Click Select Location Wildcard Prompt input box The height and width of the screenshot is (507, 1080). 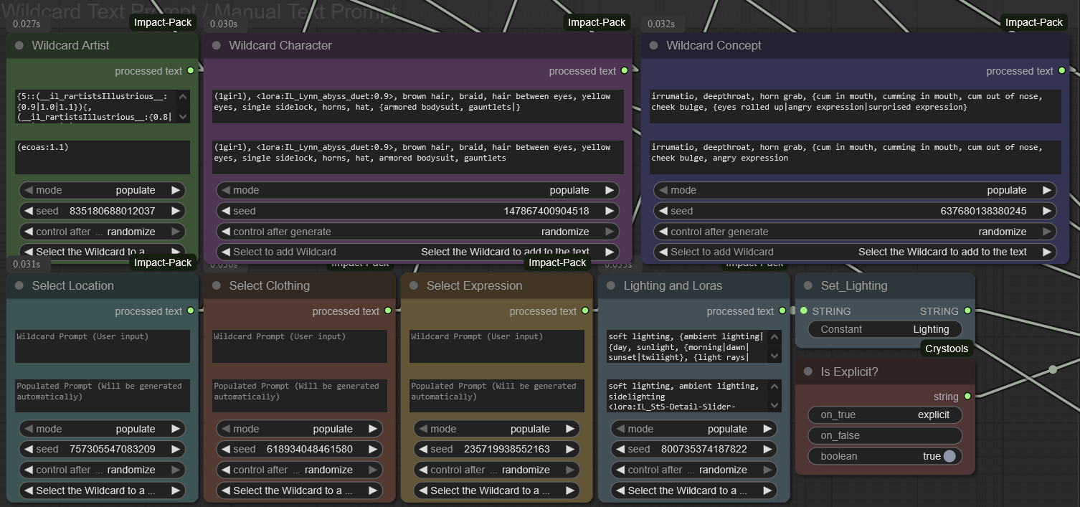click(103, 346)
